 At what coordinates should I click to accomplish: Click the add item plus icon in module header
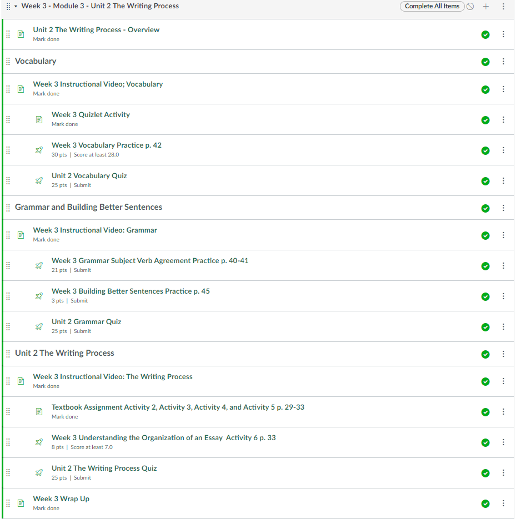pos(486,7)
